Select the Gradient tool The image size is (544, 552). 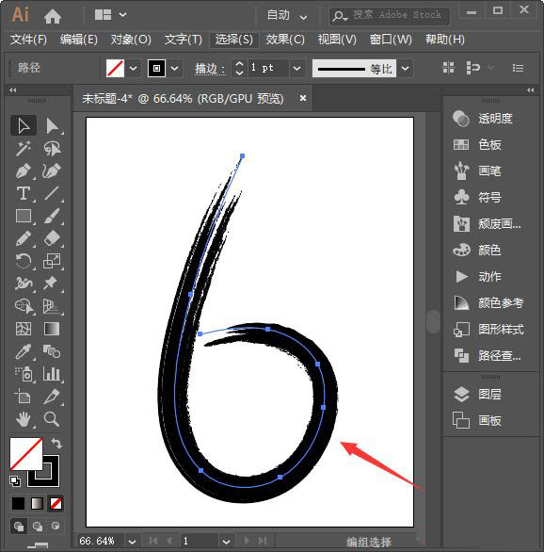point(52,329)
